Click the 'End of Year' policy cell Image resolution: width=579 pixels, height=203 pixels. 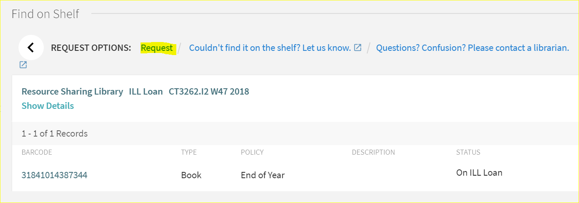[263, 175]
